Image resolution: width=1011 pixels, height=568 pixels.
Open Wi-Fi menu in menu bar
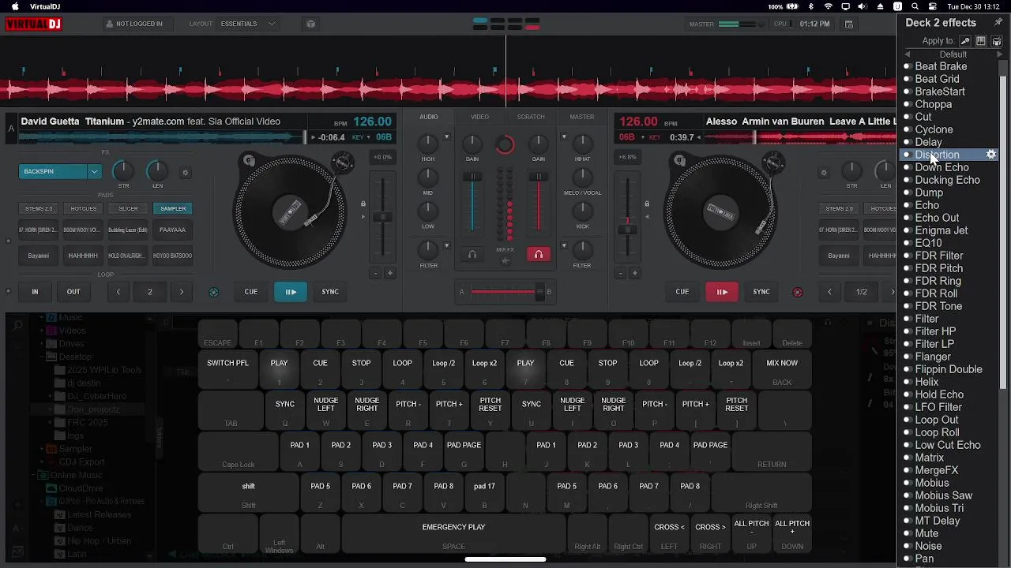click(x=828, y=6)
